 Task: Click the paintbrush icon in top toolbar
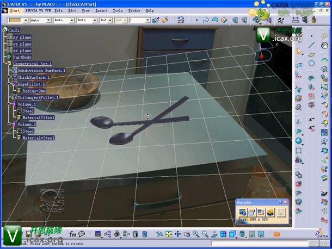(x=156, y=20)
